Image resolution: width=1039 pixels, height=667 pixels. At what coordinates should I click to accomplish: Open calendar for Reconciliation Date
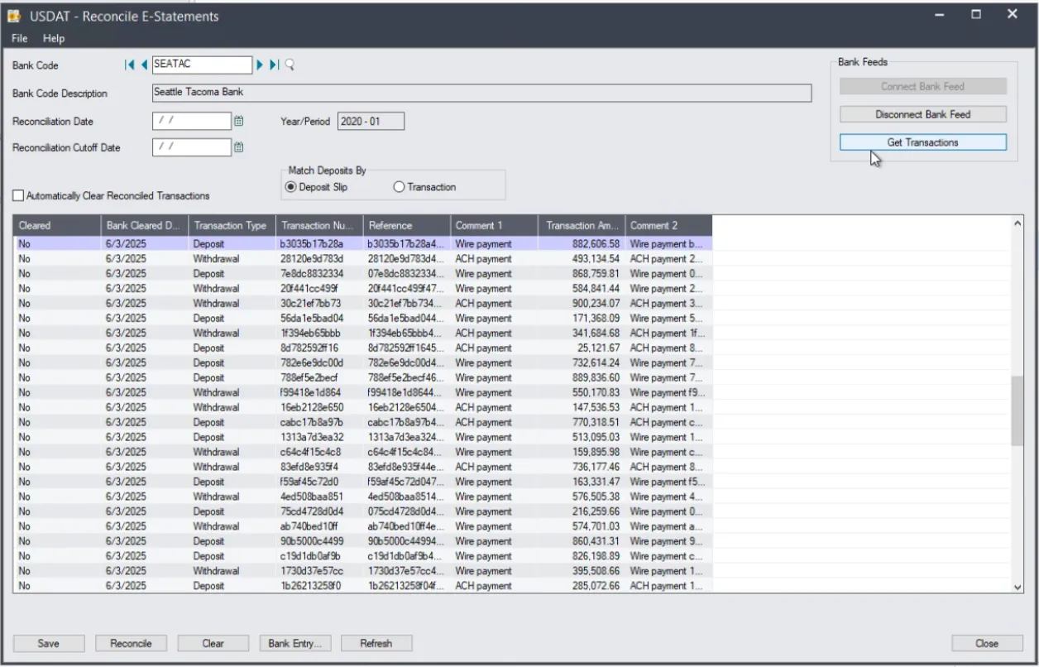tap(238, 121)
